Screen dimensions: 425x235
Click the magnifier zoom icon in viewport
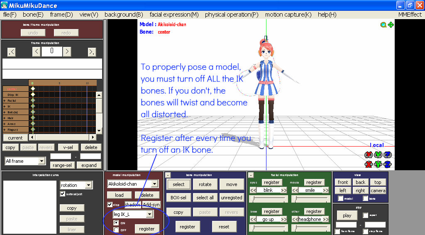pyautogui.click(x=383, y=25)
